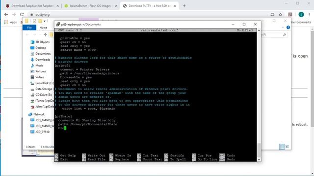314x176 pixels.
Task: Switch to the balenaEtcher browser tab
Action: click(90, 6)
